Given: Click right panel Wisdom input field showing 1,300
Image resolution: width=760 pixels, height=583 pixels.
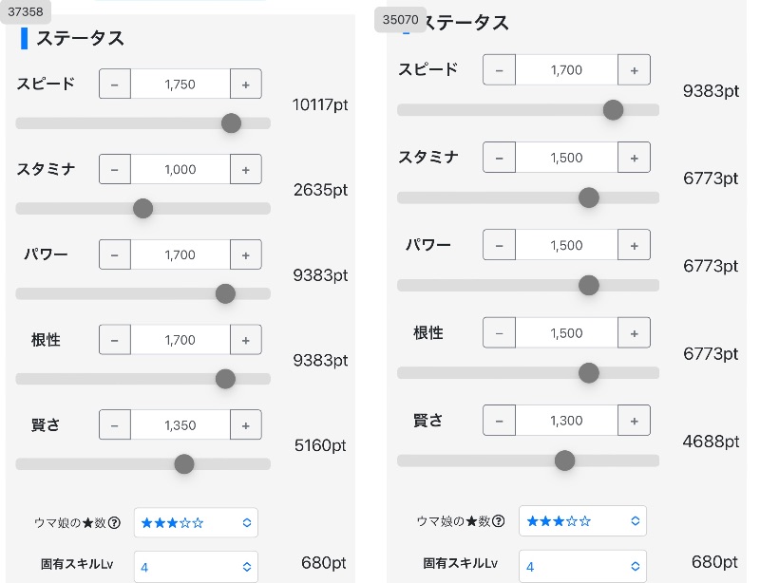Looking at the screenshot, I should 566,420.
